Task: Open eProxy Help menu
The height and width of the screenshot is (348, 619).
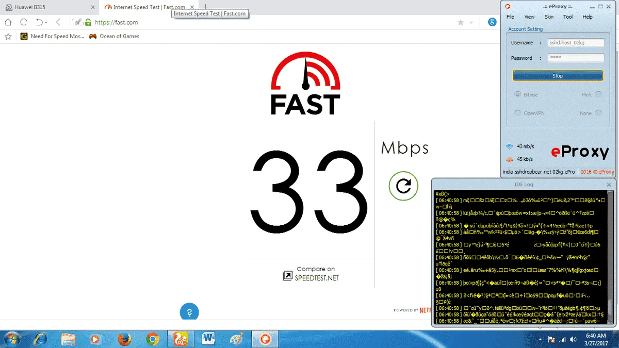Action: point(588,17)
